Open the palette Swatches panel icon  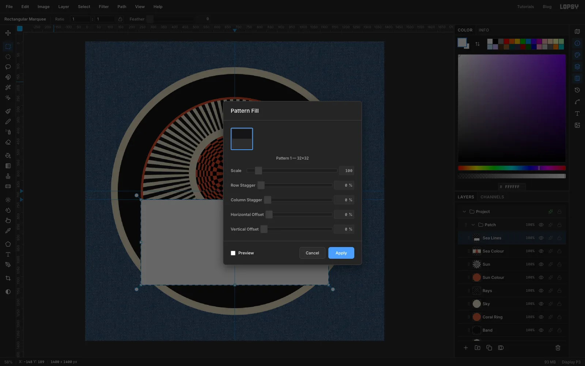click(x=577, y=55)
